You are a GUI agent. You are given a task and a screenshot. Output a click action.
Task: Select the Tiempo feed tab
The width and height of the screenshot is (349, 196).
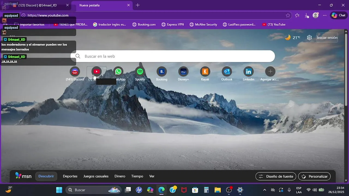pyautogui.click(x=137, y=176)
